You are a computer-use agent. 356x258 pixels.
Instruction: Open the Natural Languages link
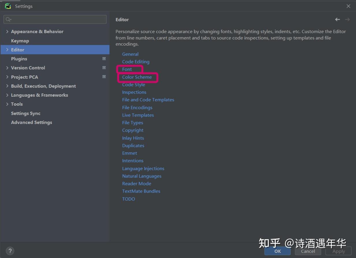coord(142,176)
